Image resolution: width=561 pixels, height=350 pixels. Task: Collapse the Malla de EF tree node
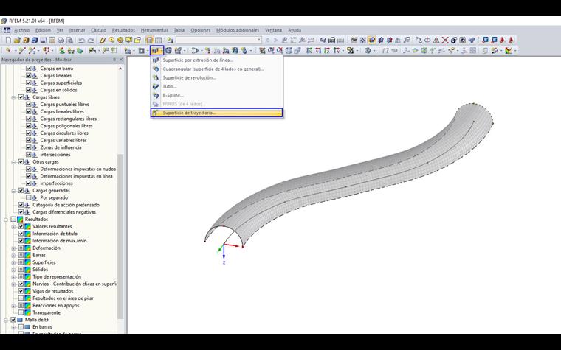[6, 320]
